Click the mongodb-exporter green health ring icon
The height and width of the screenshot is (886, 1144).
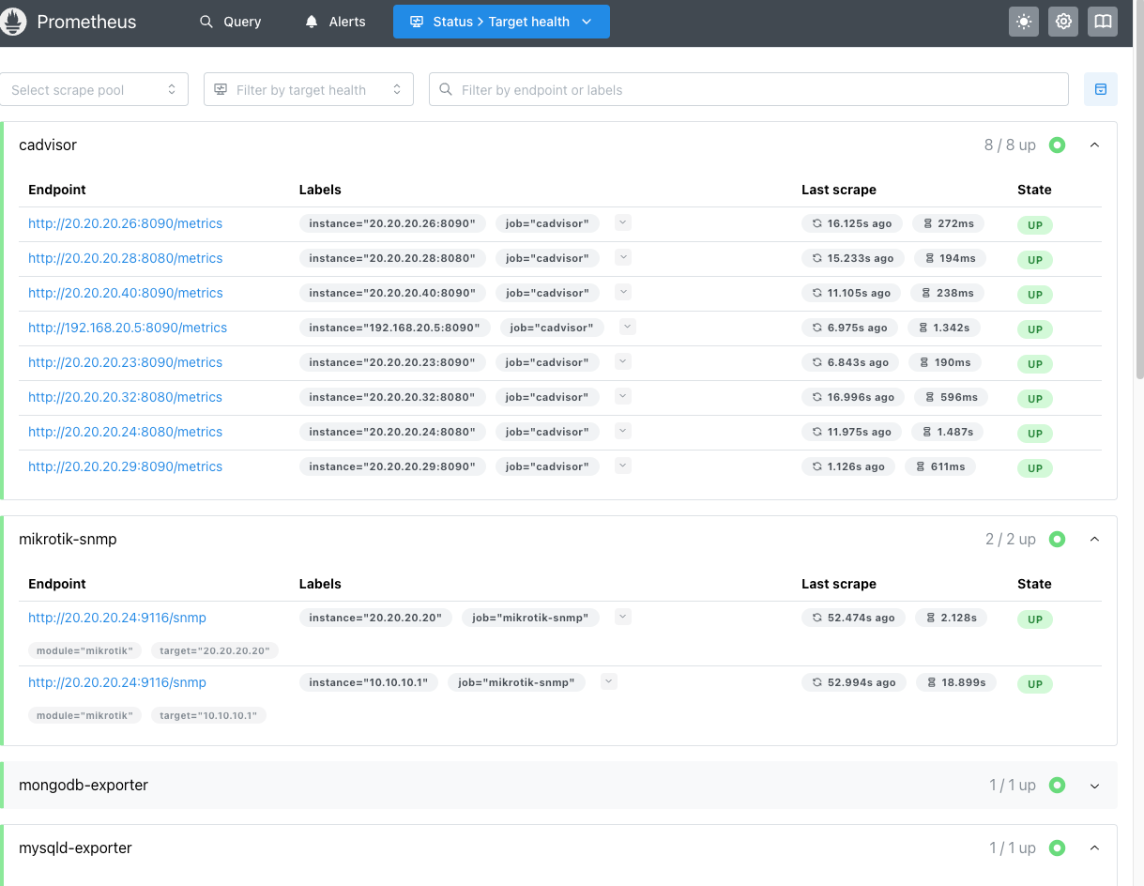coord(1057,785)
